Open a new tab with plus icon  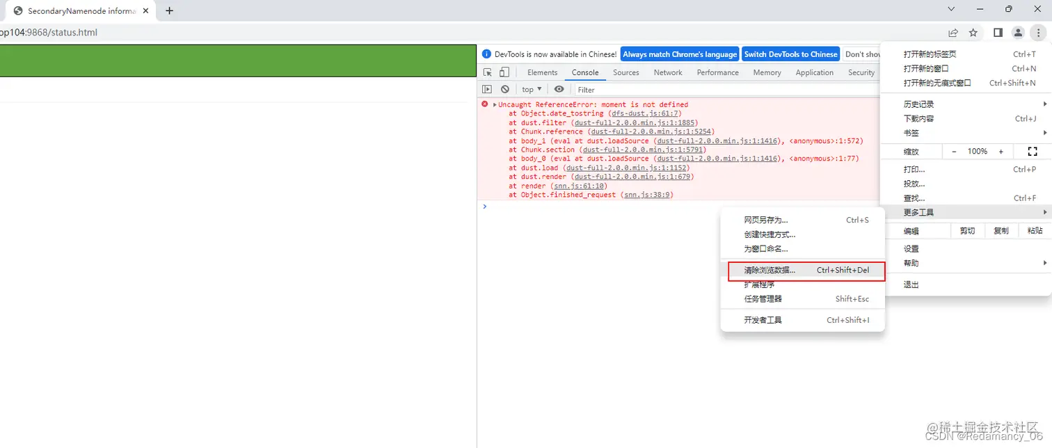(x=169, y=10)
